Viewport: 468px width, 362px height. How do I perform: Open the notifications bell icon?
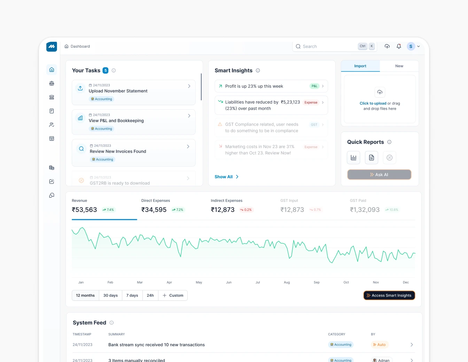click(x=399, y=46)
